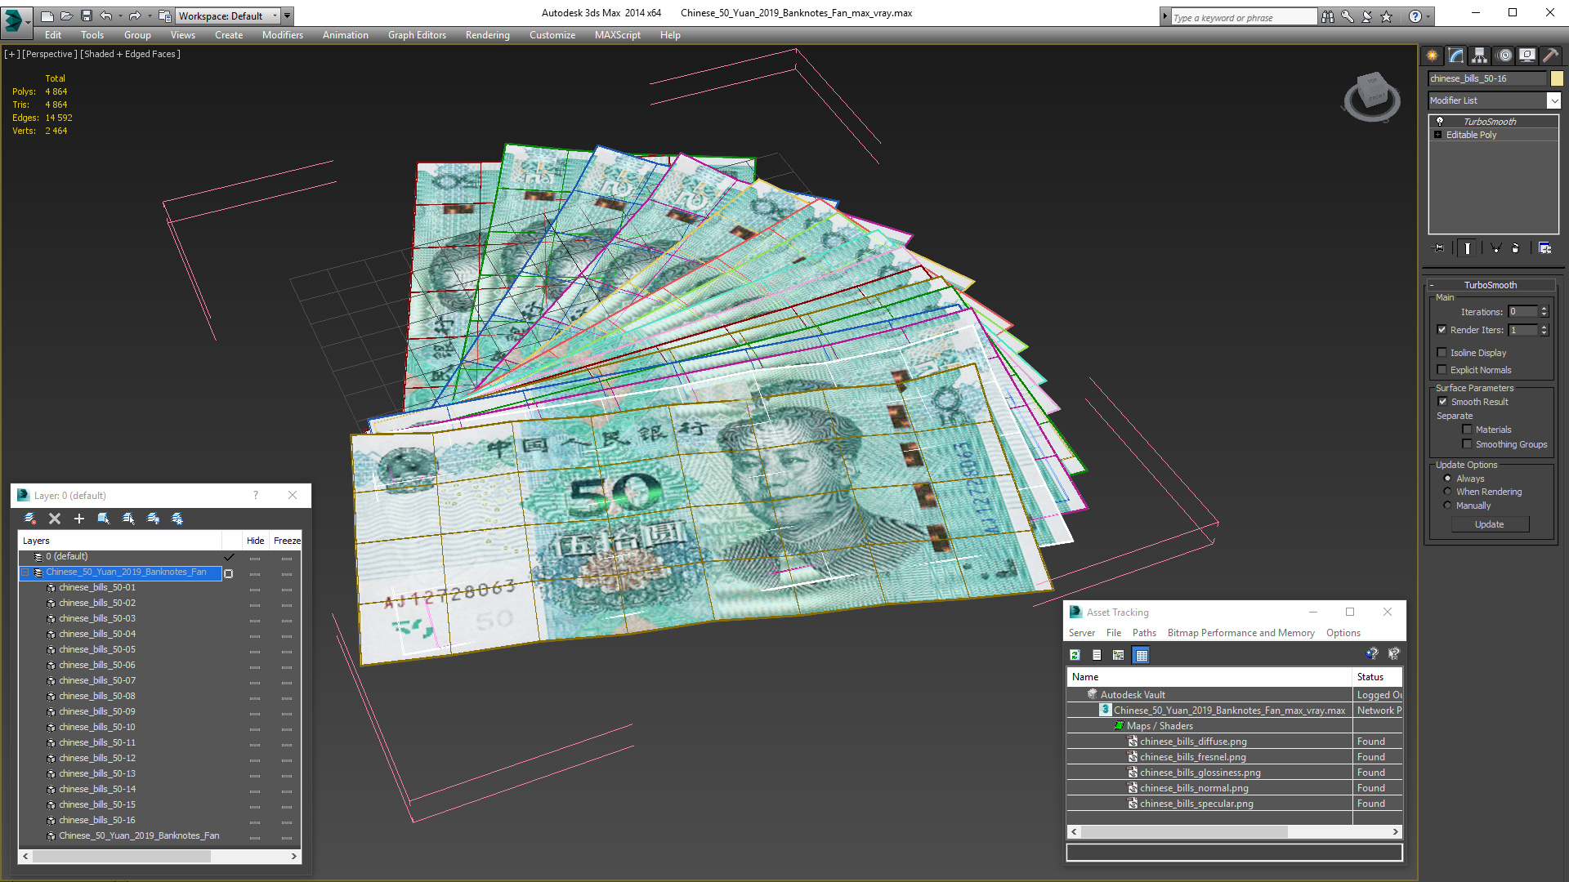Click the Save file toolbar icon
Screen dimensions: 1569x882
click(x=87, y=16)
